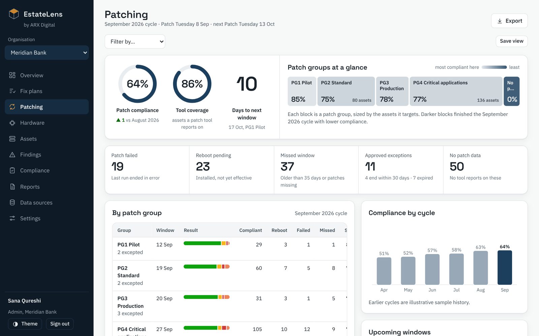The width and height of the screenshot is (539, 336).
Task: Click the 64% Patch compliance gauge
Action: coord(137,84)
